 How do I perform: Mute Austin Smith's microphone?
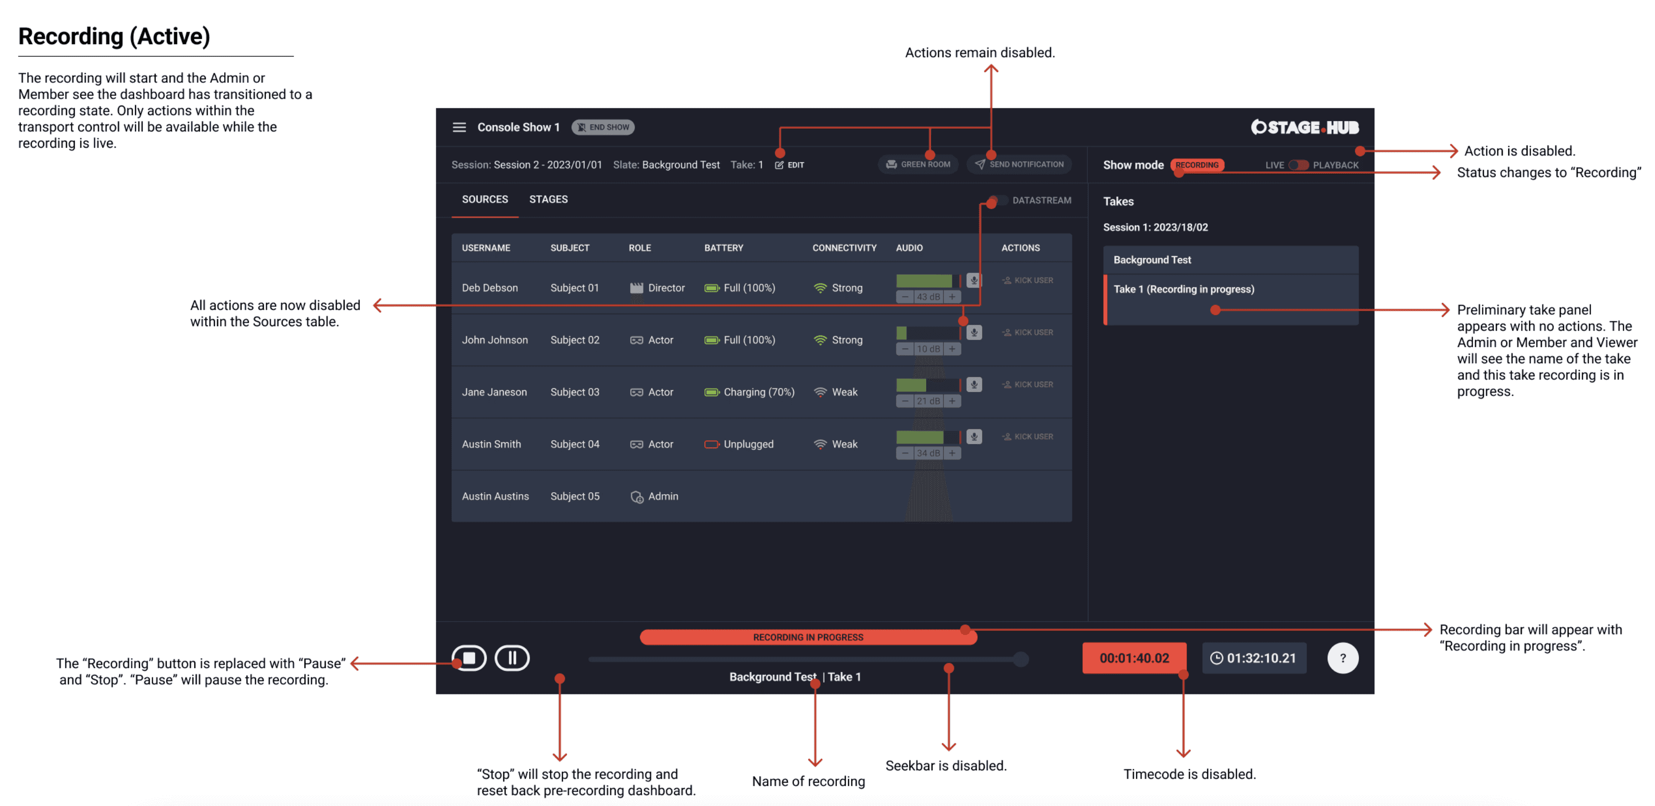point(974,437)
